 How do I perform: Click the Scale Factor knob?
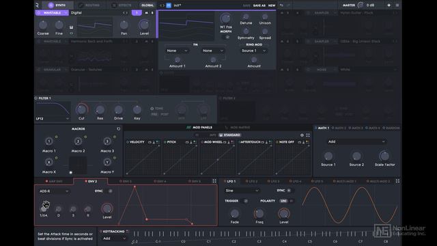(x=384, y=156)
